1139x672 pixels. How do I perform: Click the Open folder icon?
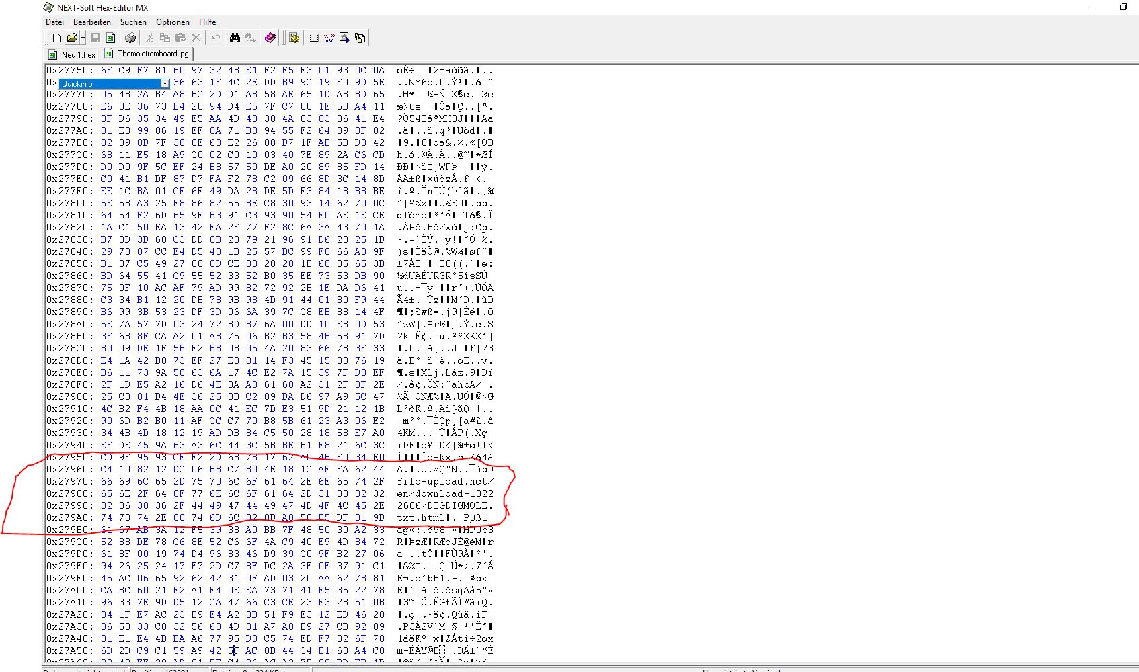point(71,38)
